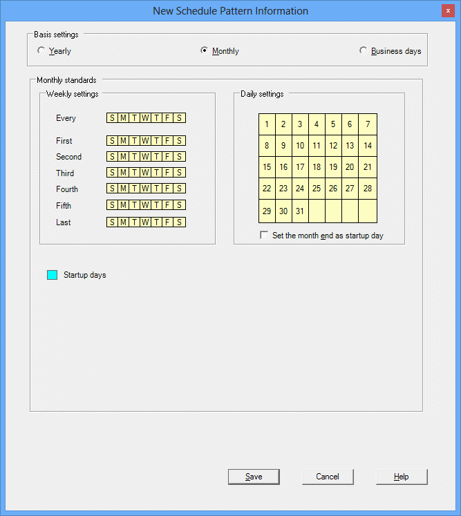Image resolution: width=461 pixels, height=516 pixels.
Task: Select Saturday in the Last week row
Action: pos(179,222)
